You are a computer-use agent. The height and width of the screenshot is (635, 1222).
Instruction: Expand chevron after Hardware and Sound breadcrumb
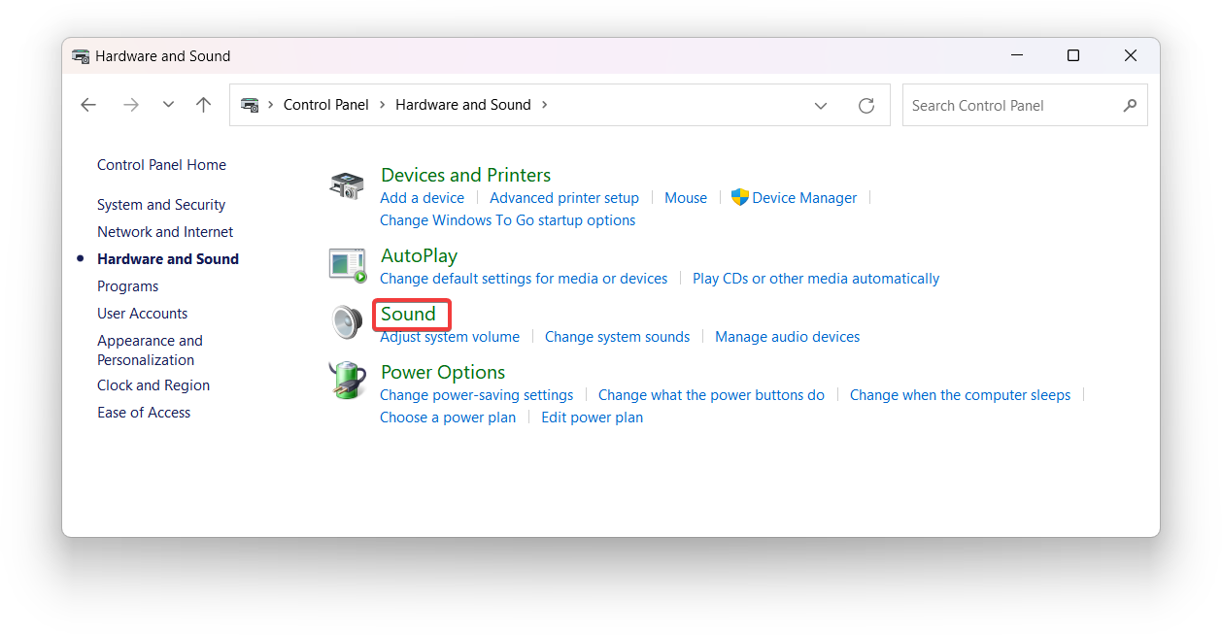click(544, 105)
